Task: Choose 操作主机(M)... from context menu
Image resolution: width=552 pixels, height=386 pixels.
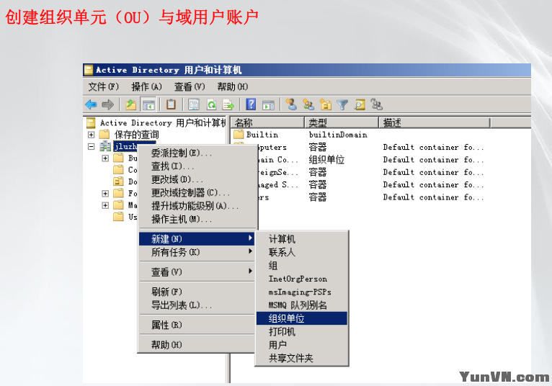Action: (x=197, y=219)
